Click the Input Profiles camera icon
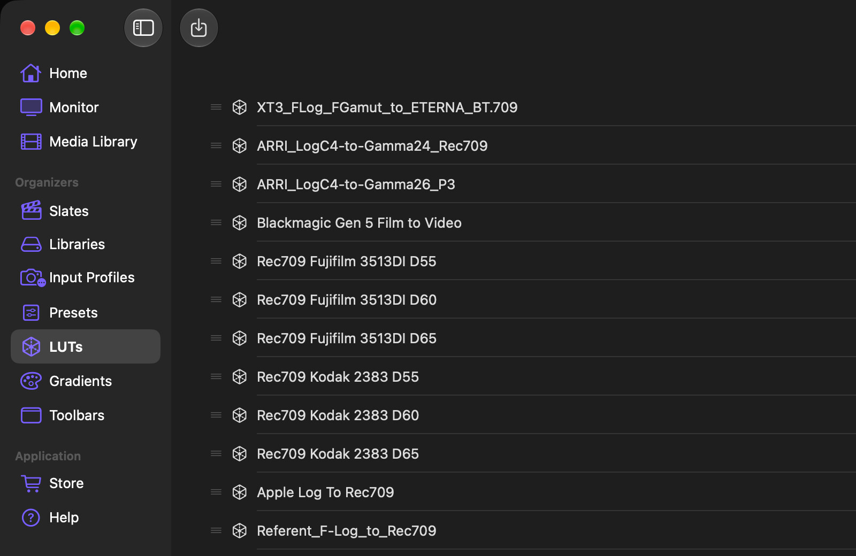Image resolution: width=856 pixels, height=556 pixels. 33,277
